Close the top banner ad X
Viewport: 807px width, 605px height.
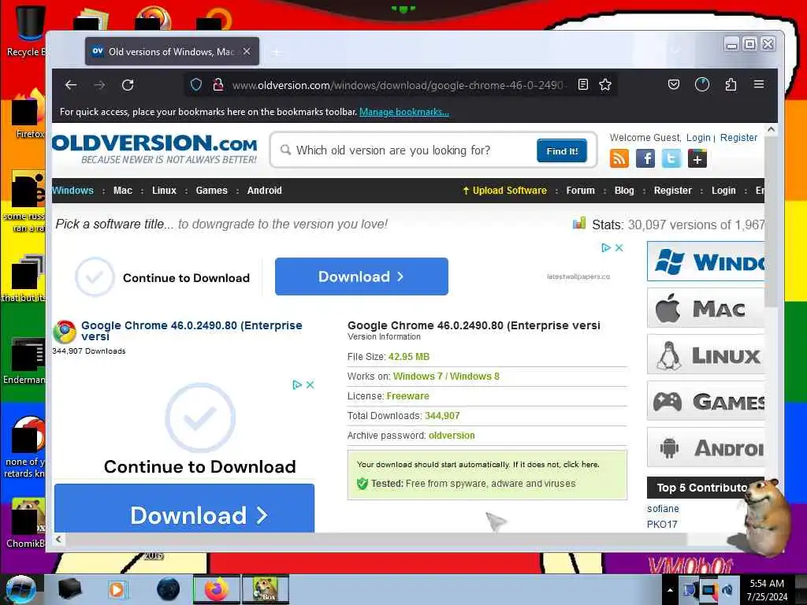click(619, 248)
